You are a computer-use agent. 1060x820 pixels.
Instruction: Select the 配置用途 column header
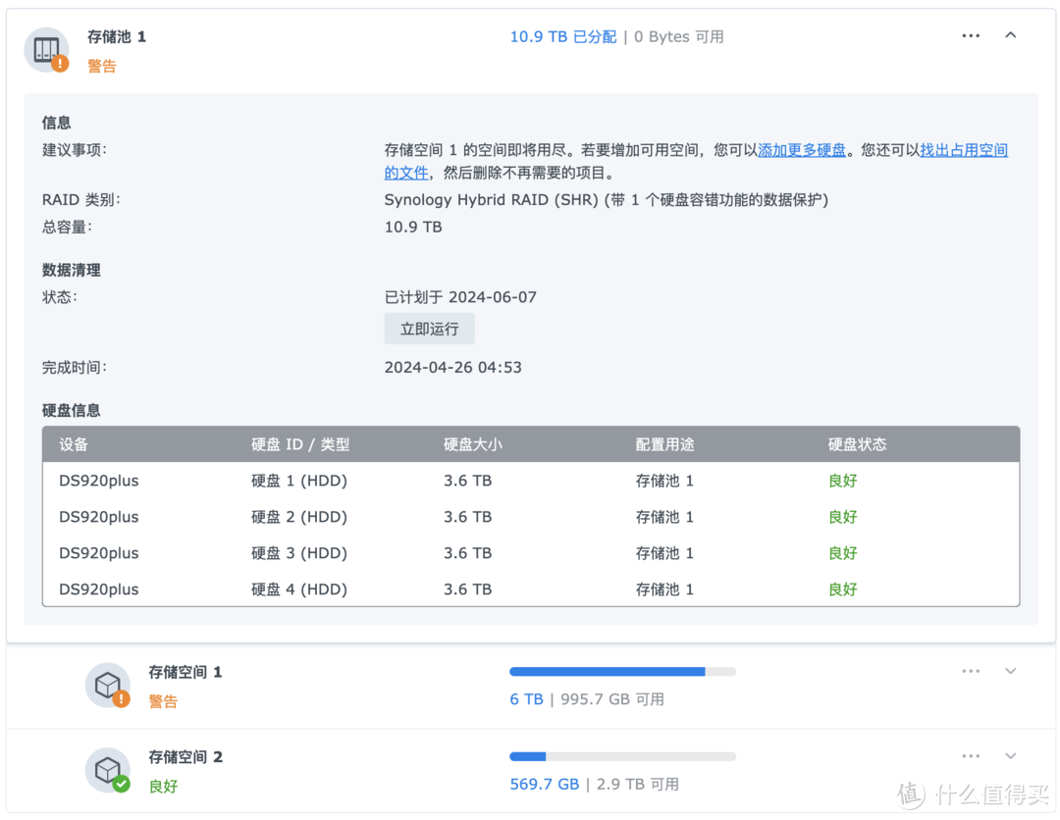pos(664,444)
